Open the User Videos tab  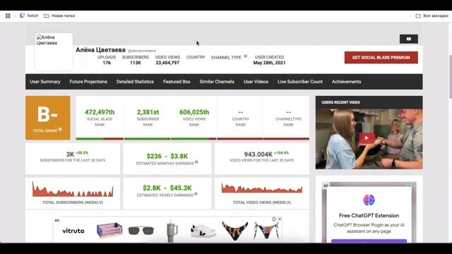256,82
